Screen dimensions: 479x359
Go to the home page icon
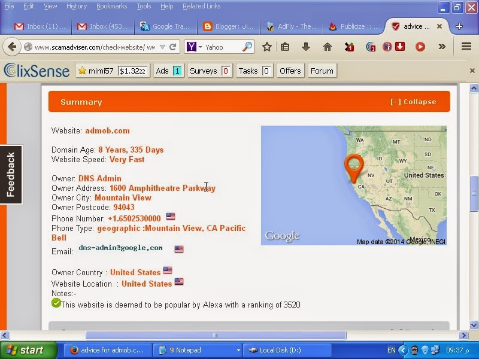[x=327, y=47]
